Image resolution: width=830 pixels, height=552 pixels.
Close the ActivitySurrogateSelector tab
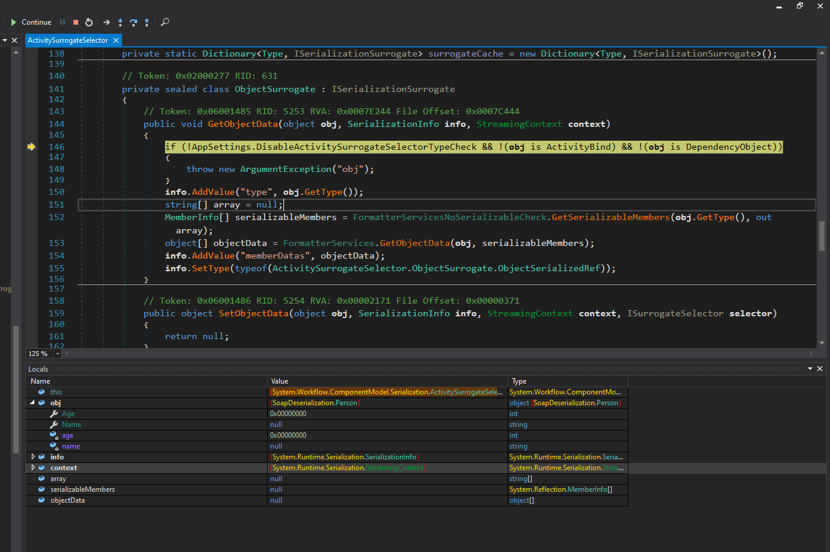(x=116, y=40)
